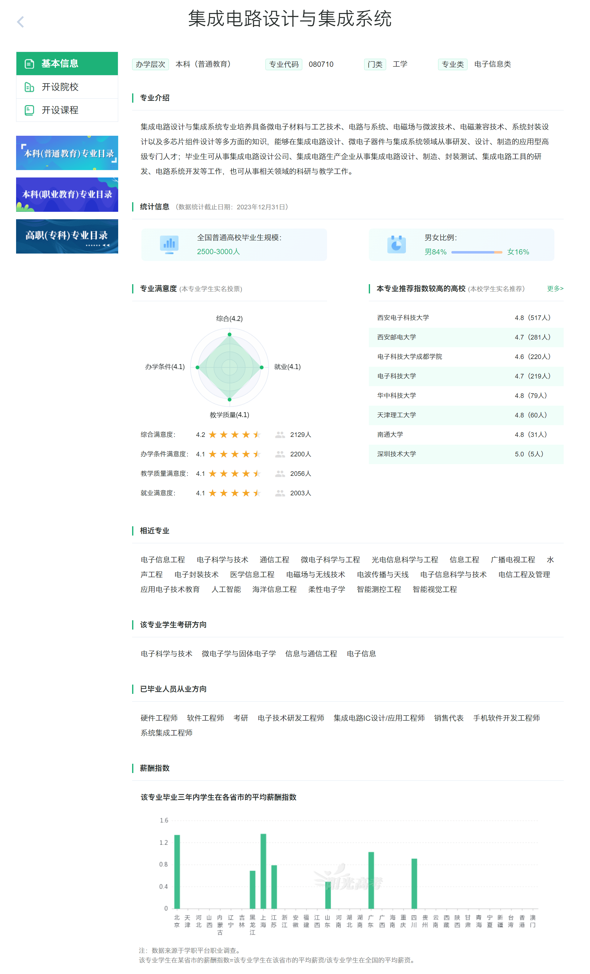Switch to the 开设院校 tab
Screen dimensions: 590x974
tap(67, 87)
